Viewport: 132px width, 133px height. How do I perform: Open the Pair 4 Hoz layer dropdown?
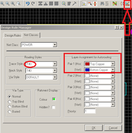pos(113,99)
